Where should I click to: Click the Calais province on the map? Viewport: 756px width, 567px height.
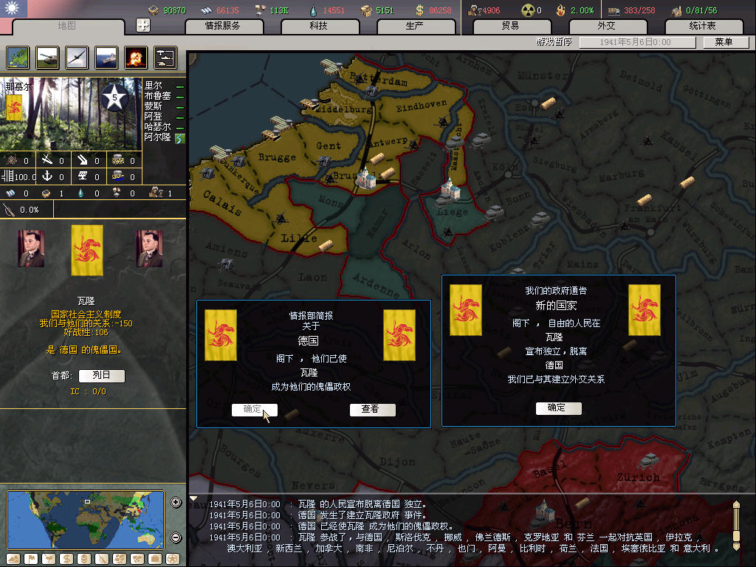tap(222, 202)
